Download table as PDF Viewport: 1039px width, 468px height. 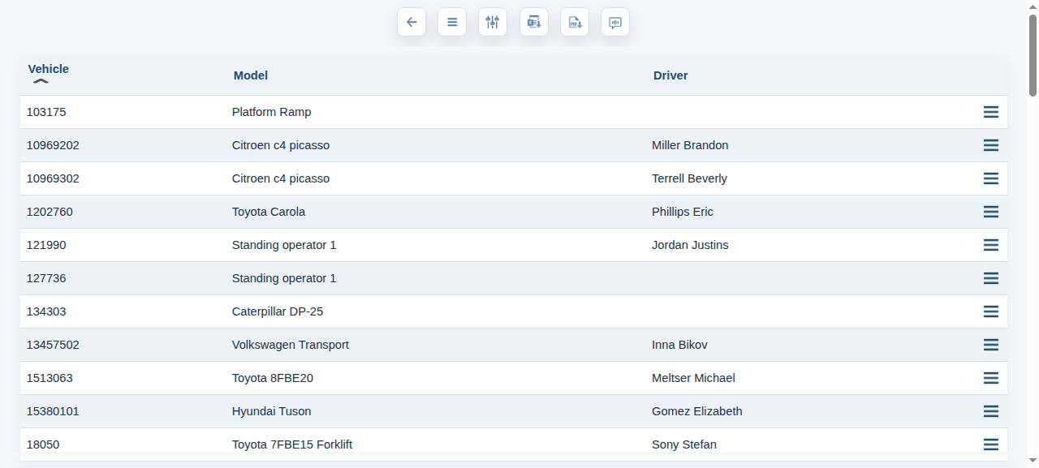575,22
